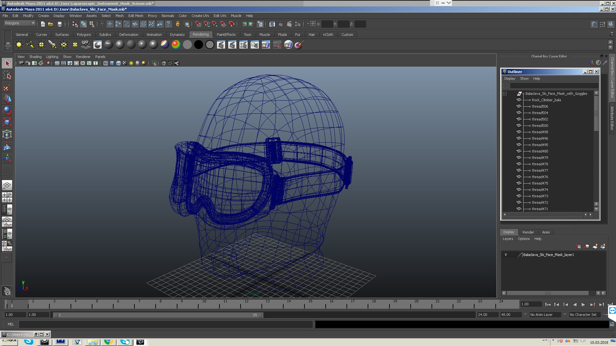Save the scene with the disk icon
616x346 pixels.
click(59, 24)
